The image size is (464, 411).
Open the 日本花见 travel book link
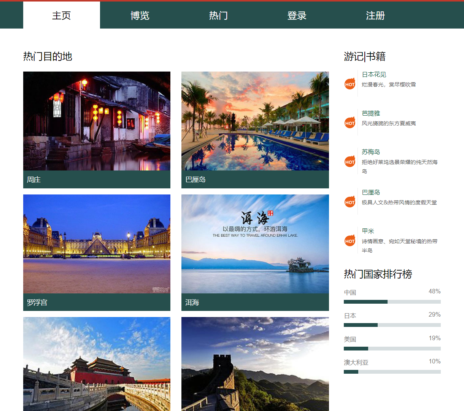pos(374,75)
